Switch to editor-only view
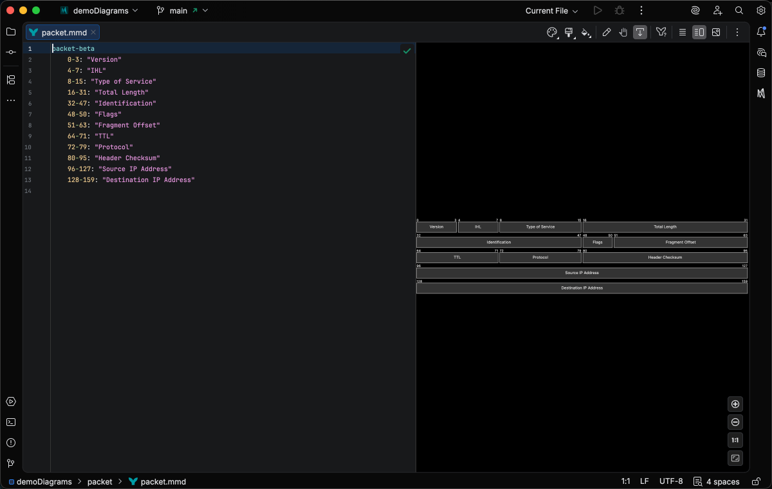The height and width of the screenshot is (489, 772). (x=683, y=32)
